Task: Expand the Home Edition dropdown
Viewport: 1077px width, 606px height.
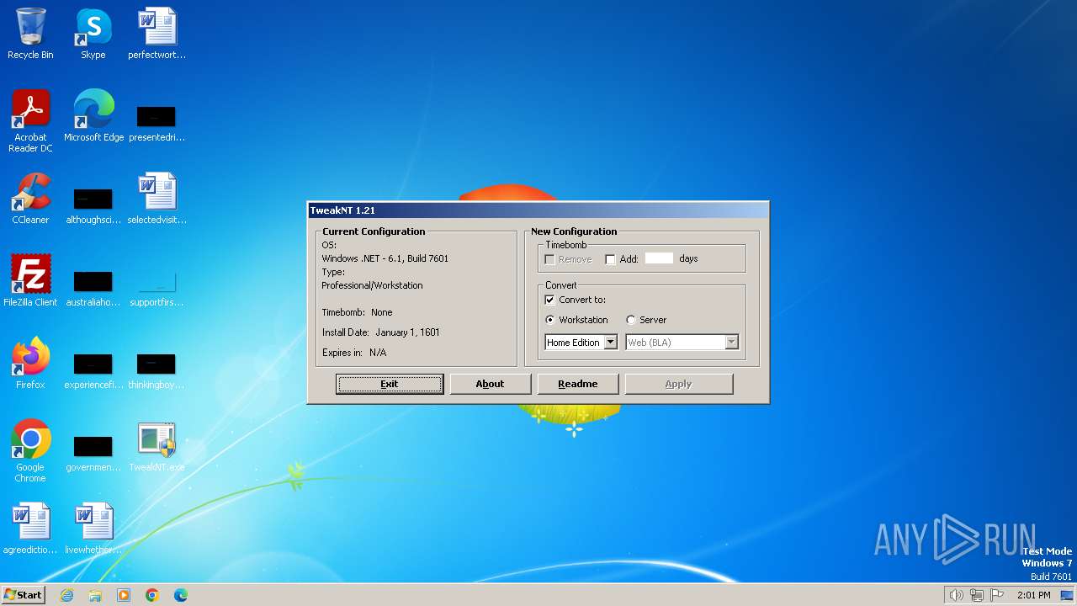Action: pos(611,343)
